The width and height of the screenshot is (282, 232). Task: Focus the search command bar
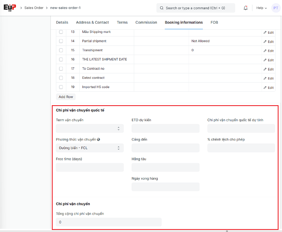(196, 8)
